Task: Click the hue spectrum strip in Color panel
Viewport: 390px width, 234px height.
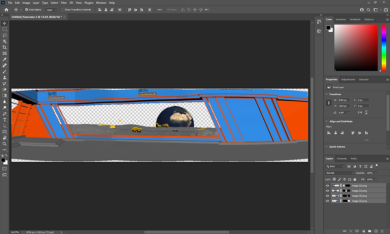Action: pos(384,47)
